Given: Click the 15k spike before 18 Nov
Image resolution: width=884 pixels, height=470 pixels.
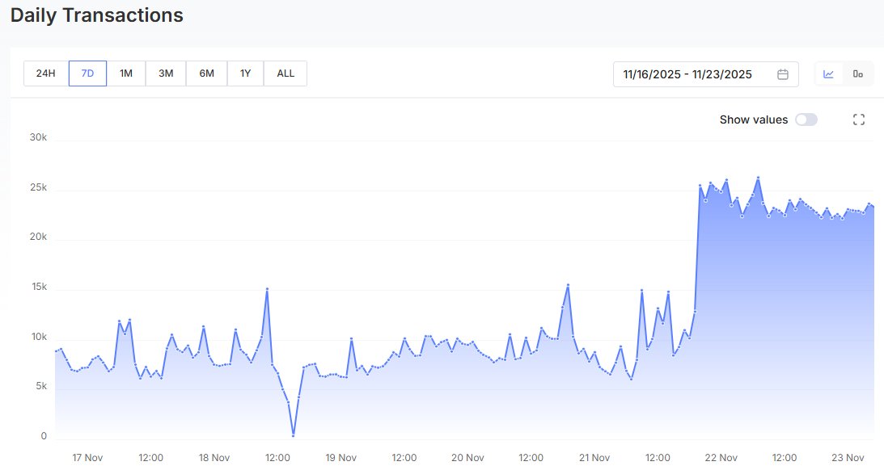Looking at the screenshot, I should (267, 288).
